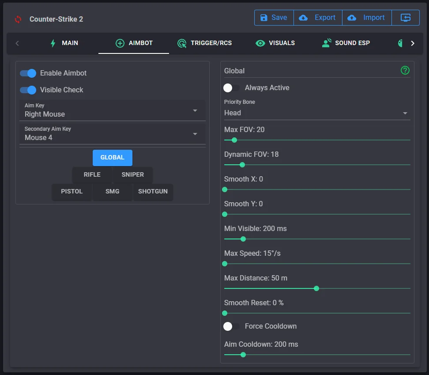The height and width of the screenshot is (375, 429).
Task: Disable the Visible Check switch
Action: point(28,90)
